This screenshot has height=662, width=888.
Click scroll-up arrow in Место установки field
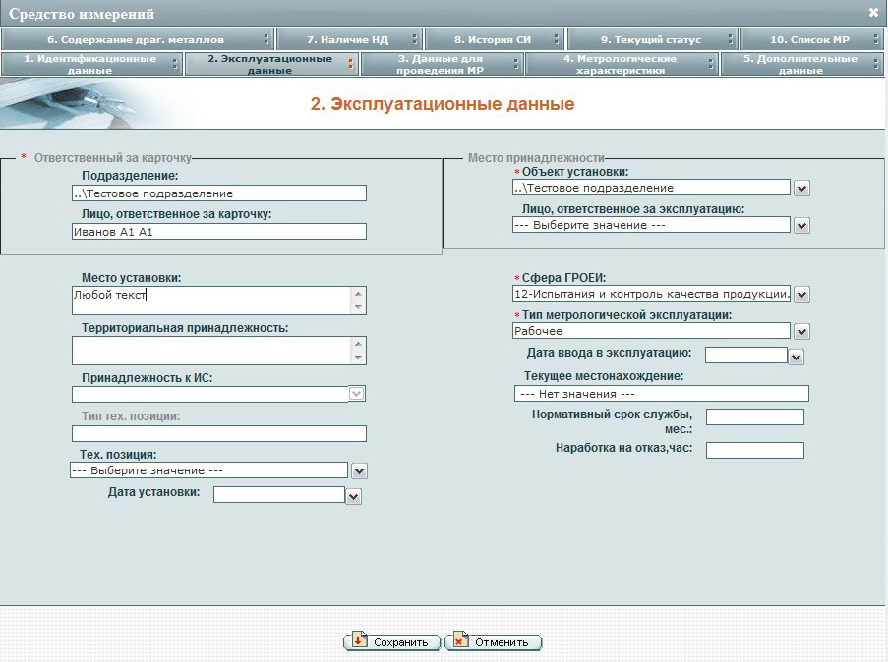[x=358, y=293]
